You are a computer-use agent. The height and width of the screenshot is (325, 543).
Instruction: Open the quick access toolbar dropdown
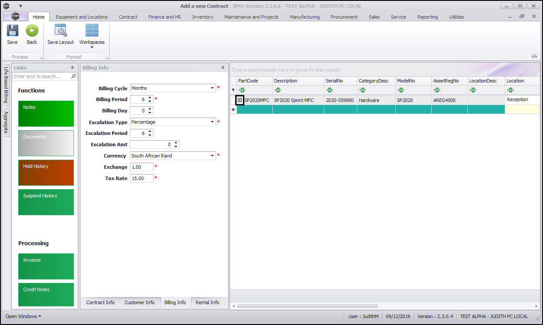point(20,6)
